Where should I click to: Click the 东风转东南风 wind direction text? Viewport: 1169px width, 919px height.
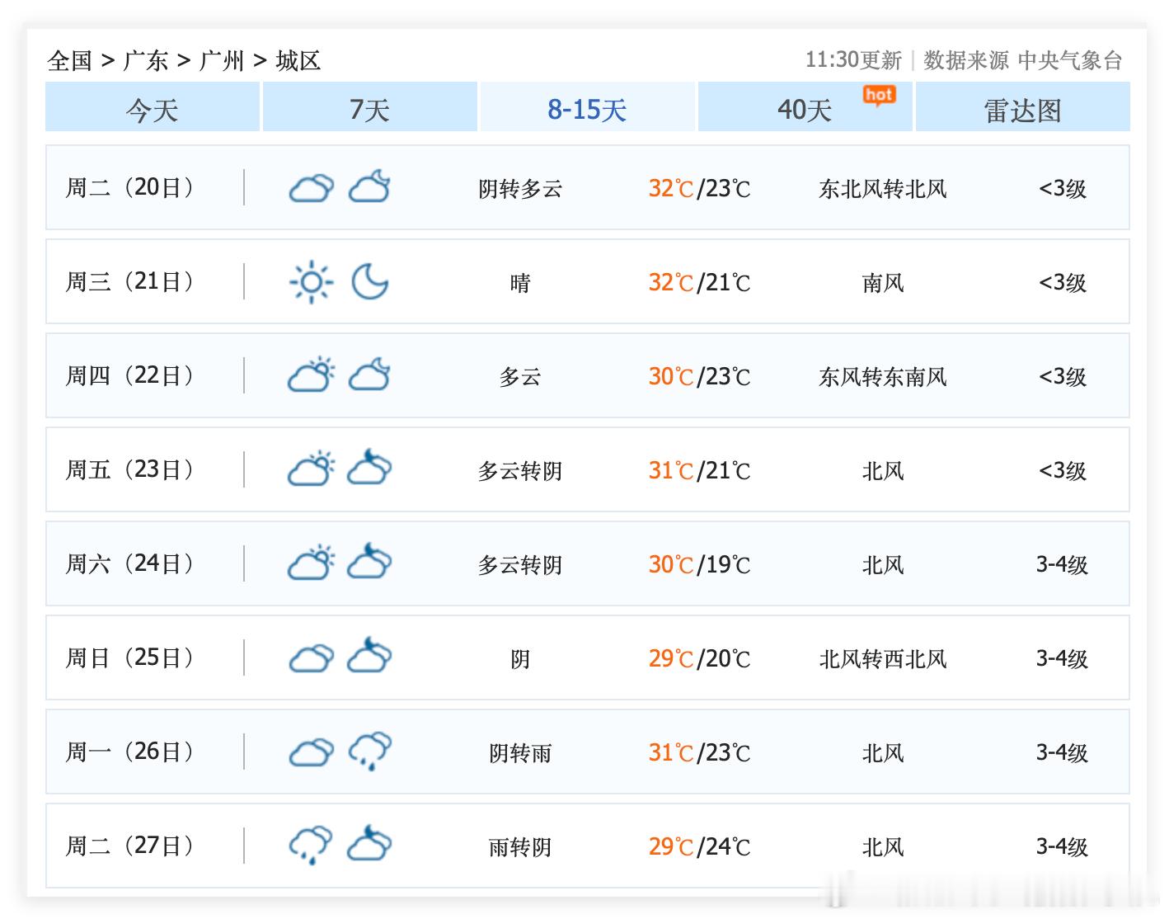click(x=883, y=377)
